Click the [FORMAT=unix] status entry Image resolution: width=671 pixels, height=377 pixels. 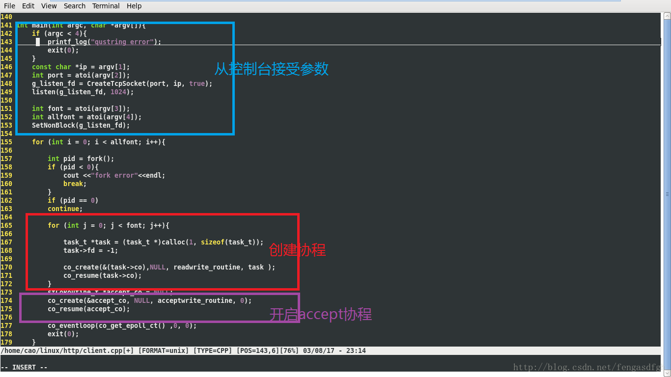tap(164, 351)
